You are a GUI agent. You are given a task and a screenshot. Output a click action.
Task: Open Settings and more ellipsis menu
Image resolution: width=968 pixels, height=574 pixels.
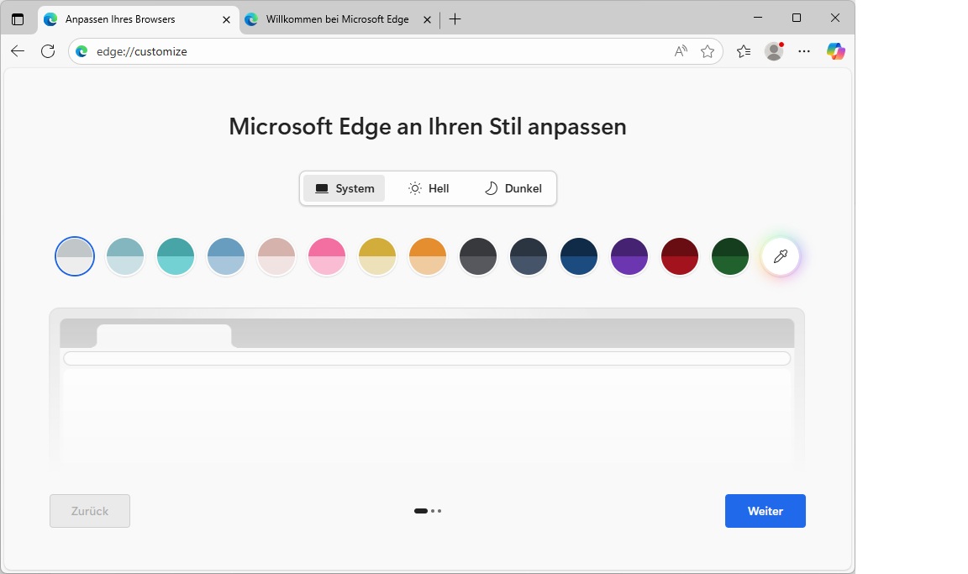point(804,51)
